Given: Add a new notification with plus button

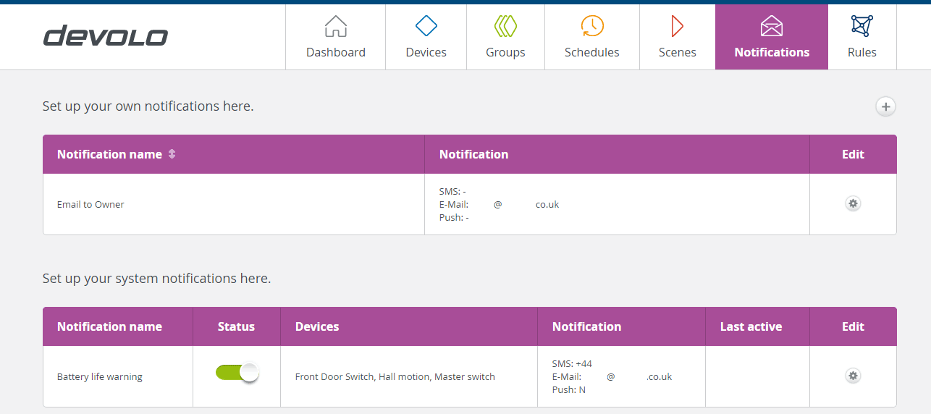Looking at the screenshot, I should (x=885, y=106).
